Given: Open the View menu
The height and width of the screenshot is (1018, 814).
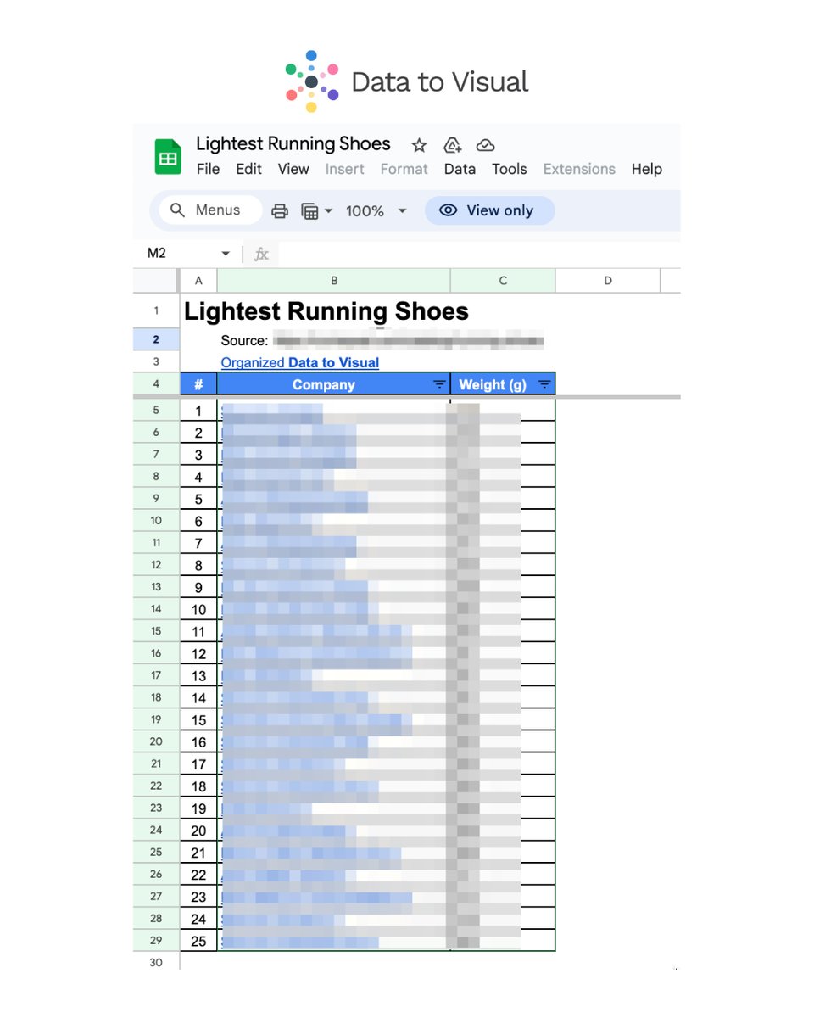Looking at the screenshot, I should 293,169.
